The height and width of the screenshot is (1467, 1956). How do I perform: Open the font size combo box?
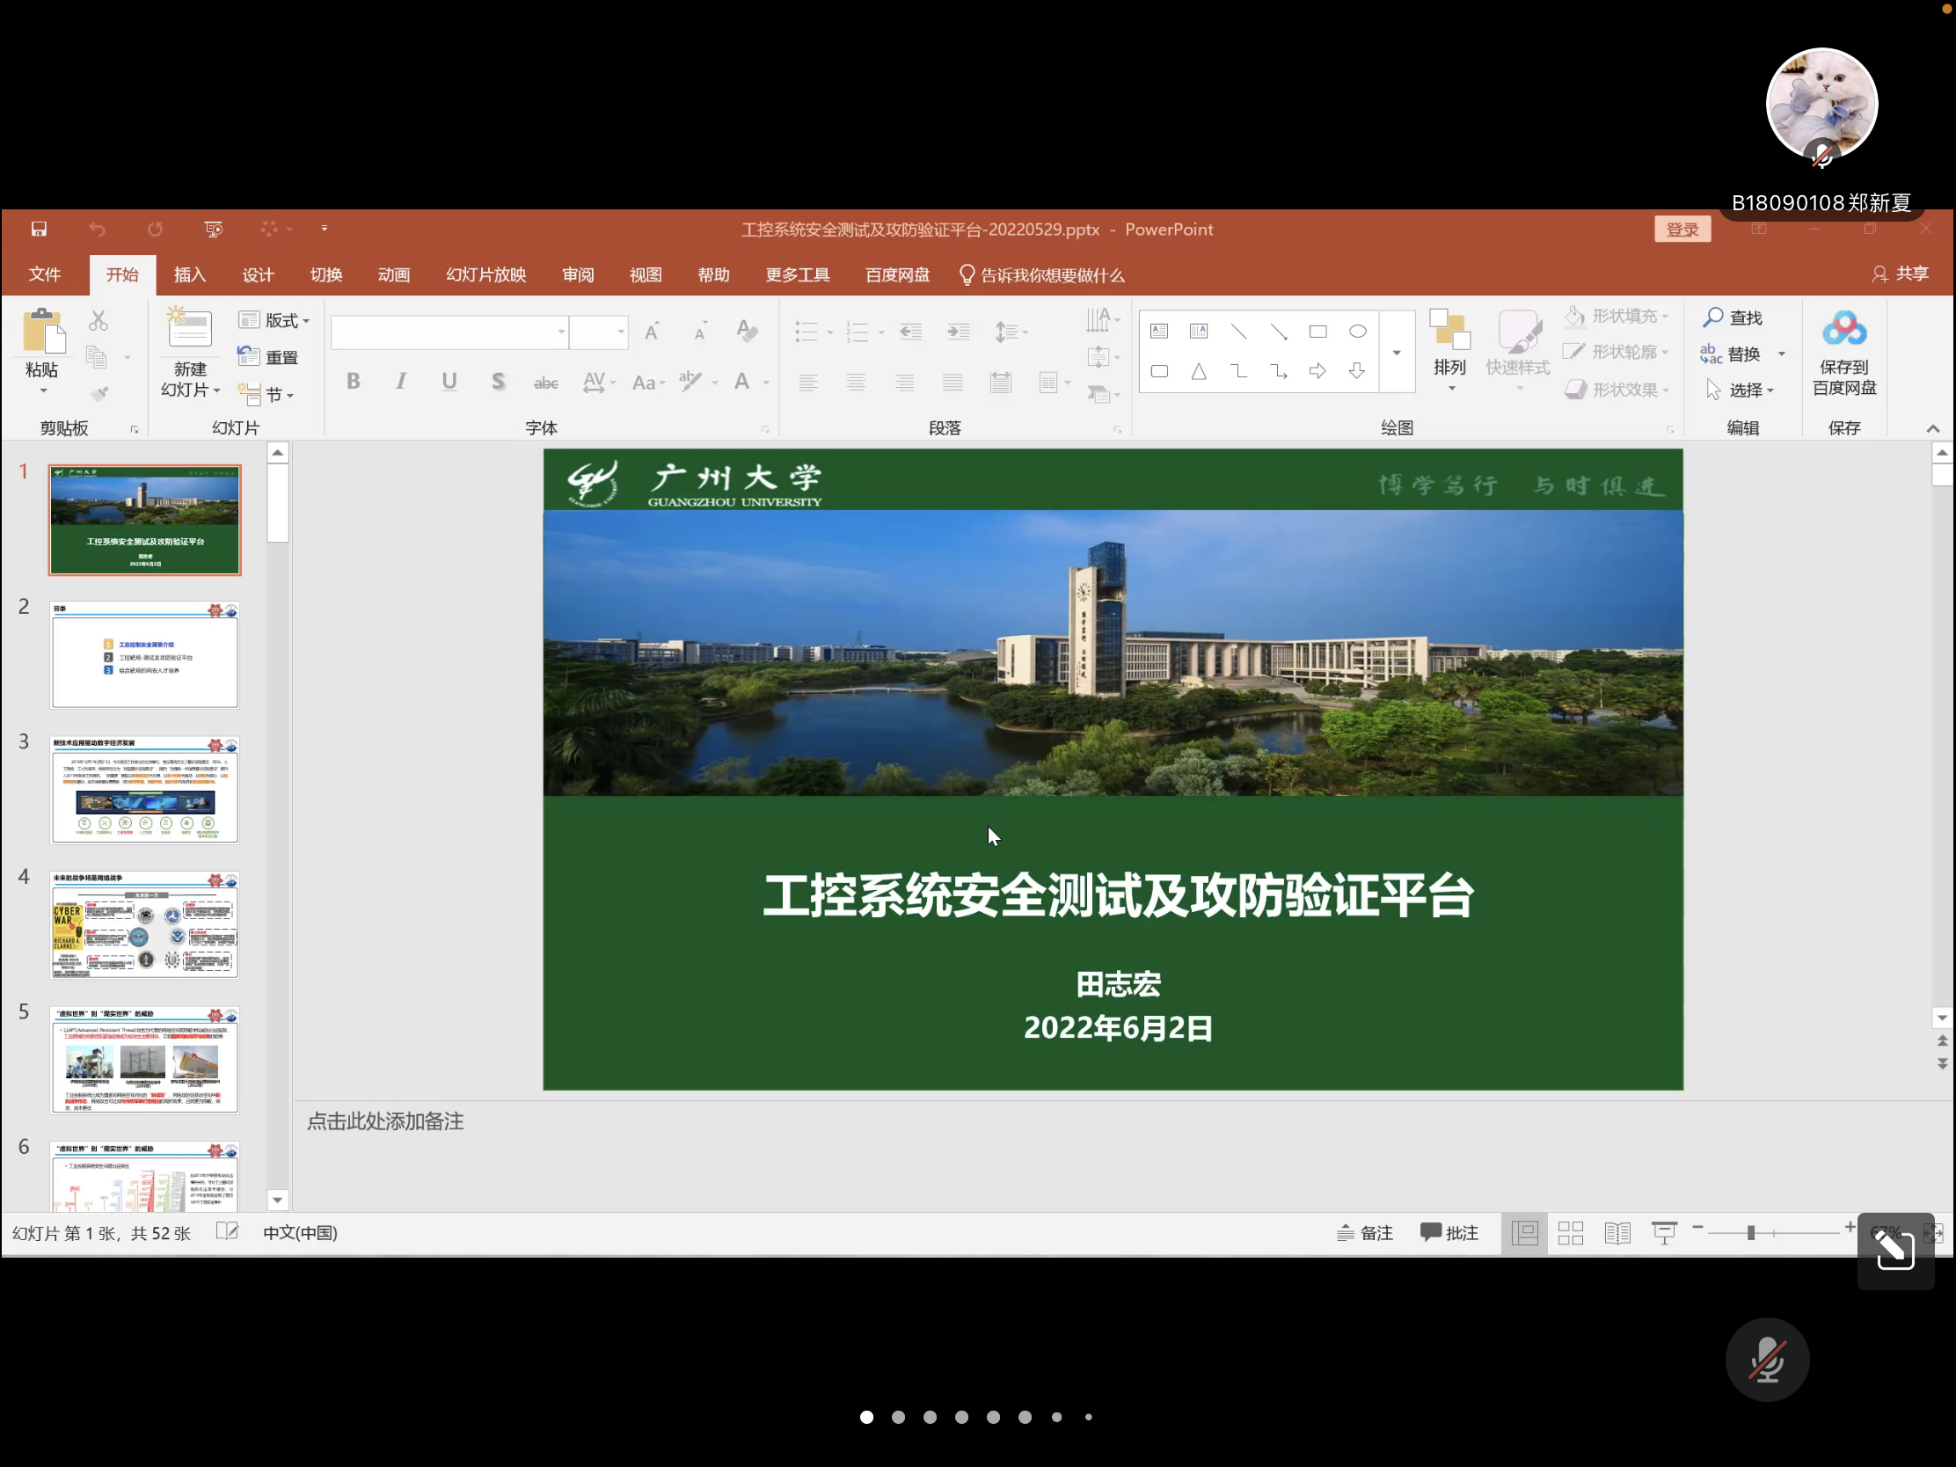599,332
